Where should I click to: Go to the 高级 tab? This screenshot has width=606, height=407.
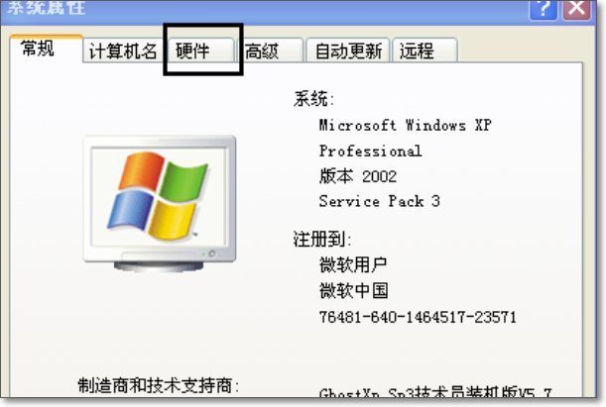pos(271,51)
